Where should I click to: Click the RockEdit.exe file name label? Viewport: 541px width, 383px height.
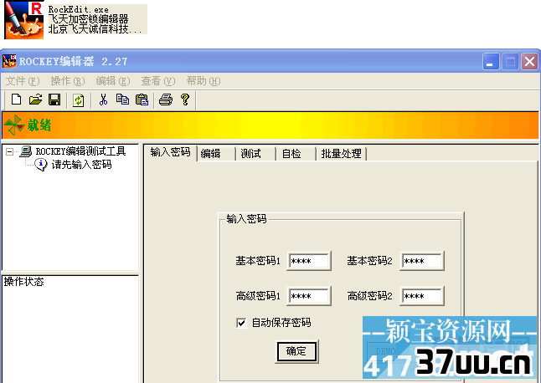tap(79, 10)
